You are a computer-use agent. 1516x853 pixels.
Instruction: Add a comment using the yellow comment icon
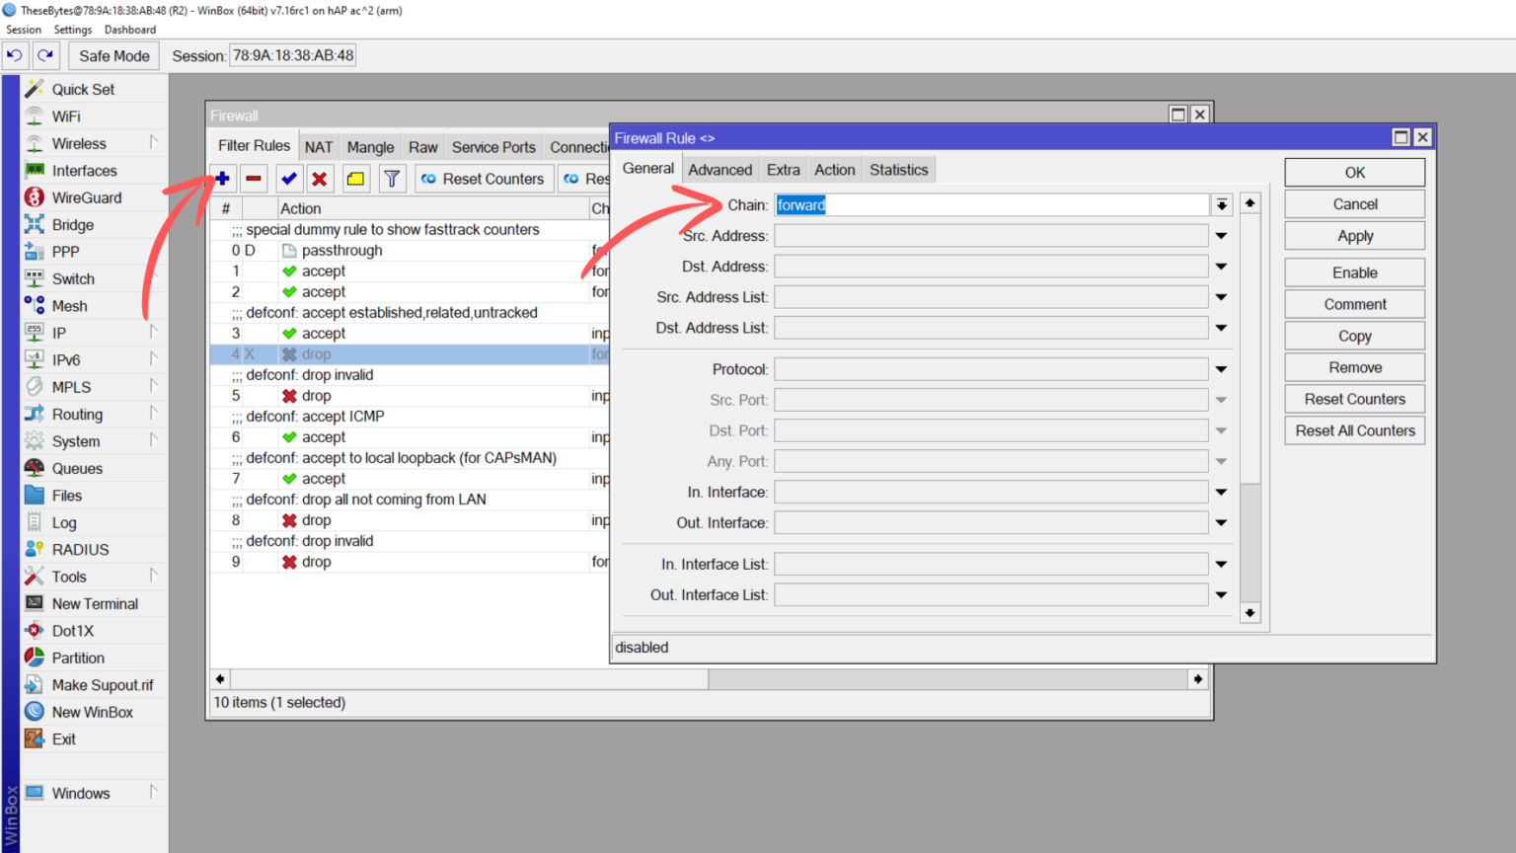click(x=355, y=178)
